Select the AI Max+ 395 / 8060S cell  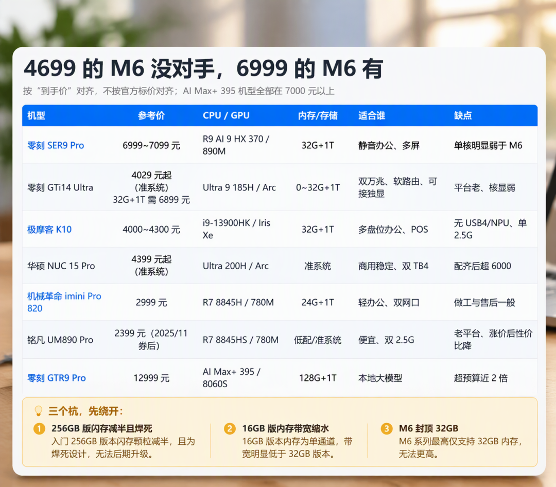[232, 378]
